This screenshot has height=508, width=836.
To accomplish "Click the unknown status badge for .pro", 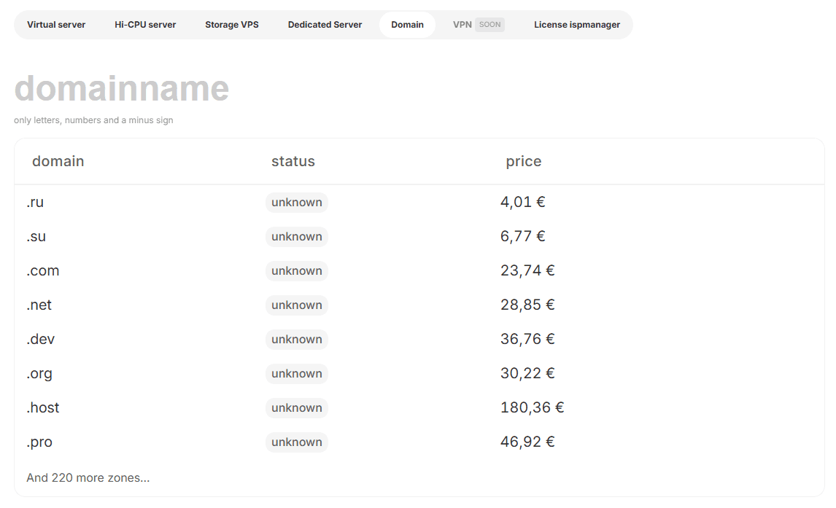I will pos(296,442).
